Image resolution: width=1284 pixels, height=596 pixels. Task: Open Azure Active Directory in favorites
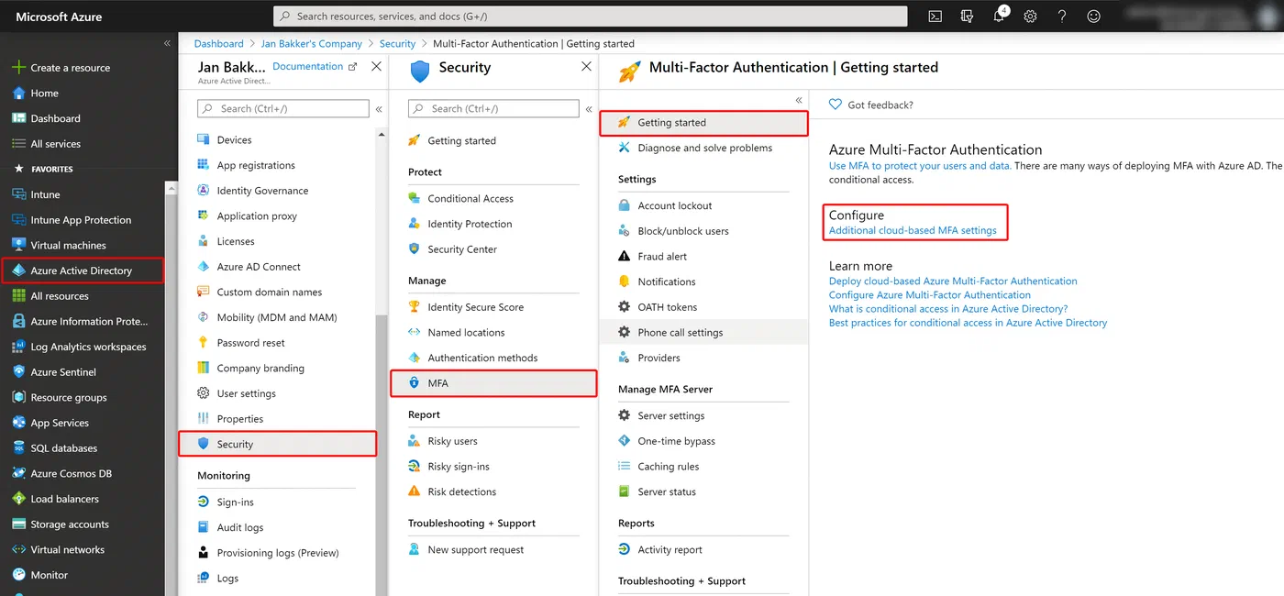coord(83,270)
